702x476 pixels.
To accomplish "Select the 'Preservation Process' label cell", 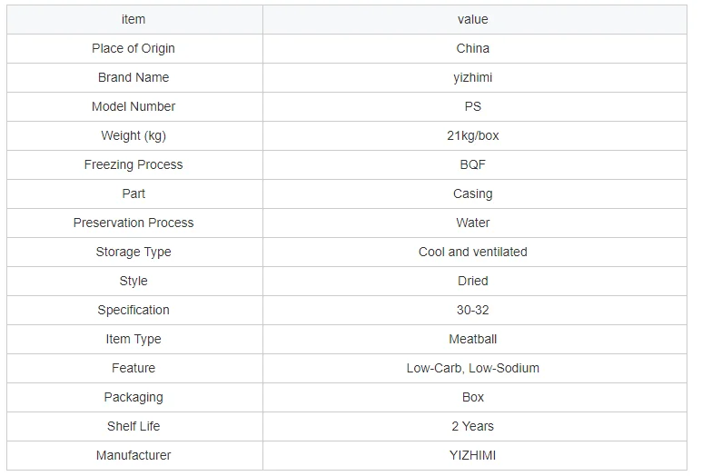I will click(x=133, y=223).
